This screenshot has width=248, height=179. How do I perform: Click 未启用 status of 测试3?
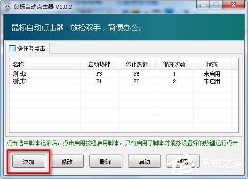[212, 81]
